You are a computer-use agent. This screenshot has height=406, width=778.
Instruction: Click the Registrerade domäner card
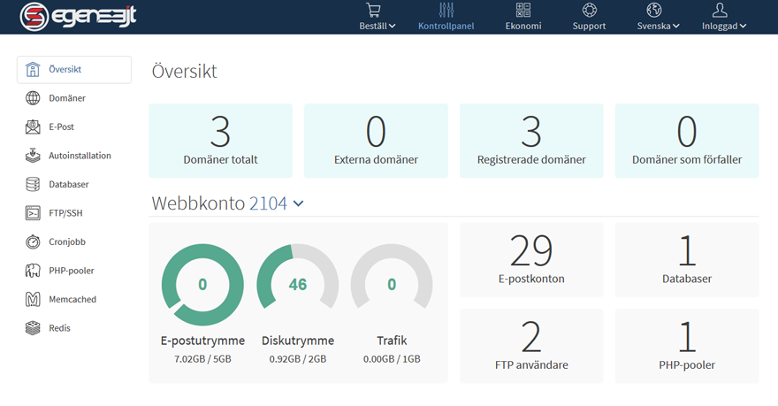531,141
